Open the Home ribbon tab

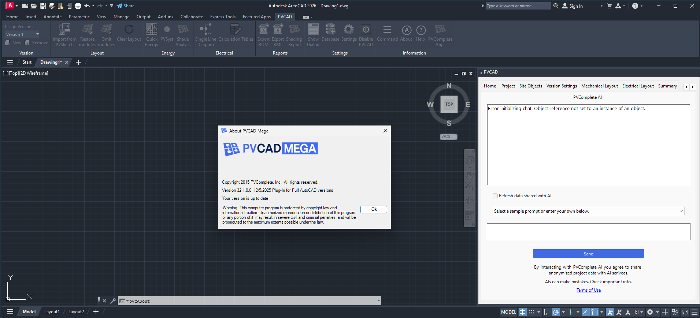pos(12,17)
